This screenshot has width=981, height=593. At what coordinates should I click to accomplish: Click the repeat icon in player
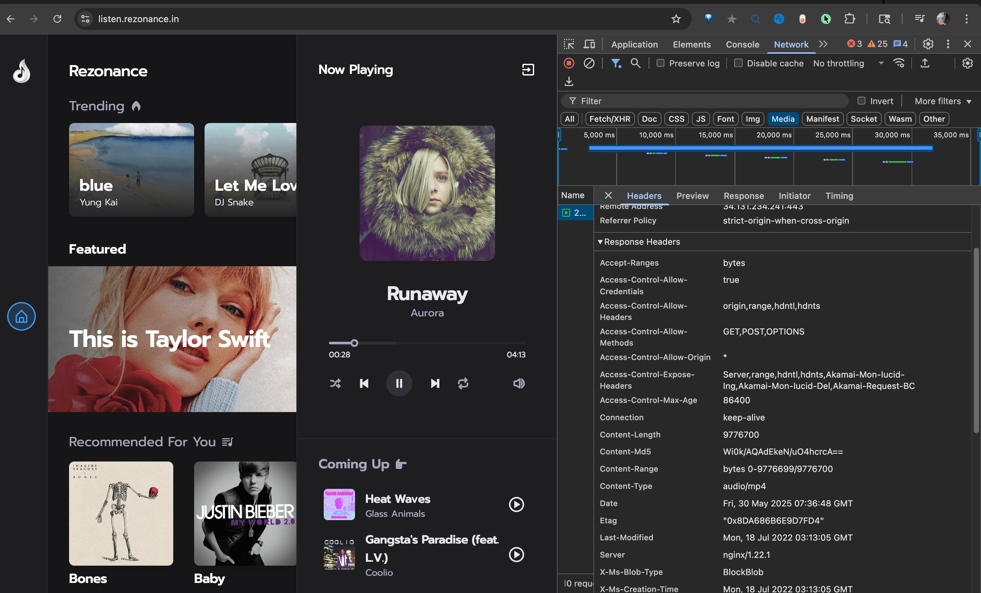pyautogui.click(x=463, y=383)
